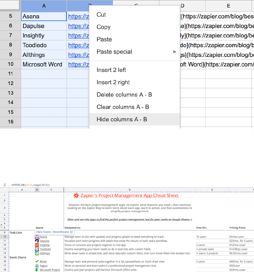Click the Microsoft Word cell
254x272 pixels.
click(44, 64)
